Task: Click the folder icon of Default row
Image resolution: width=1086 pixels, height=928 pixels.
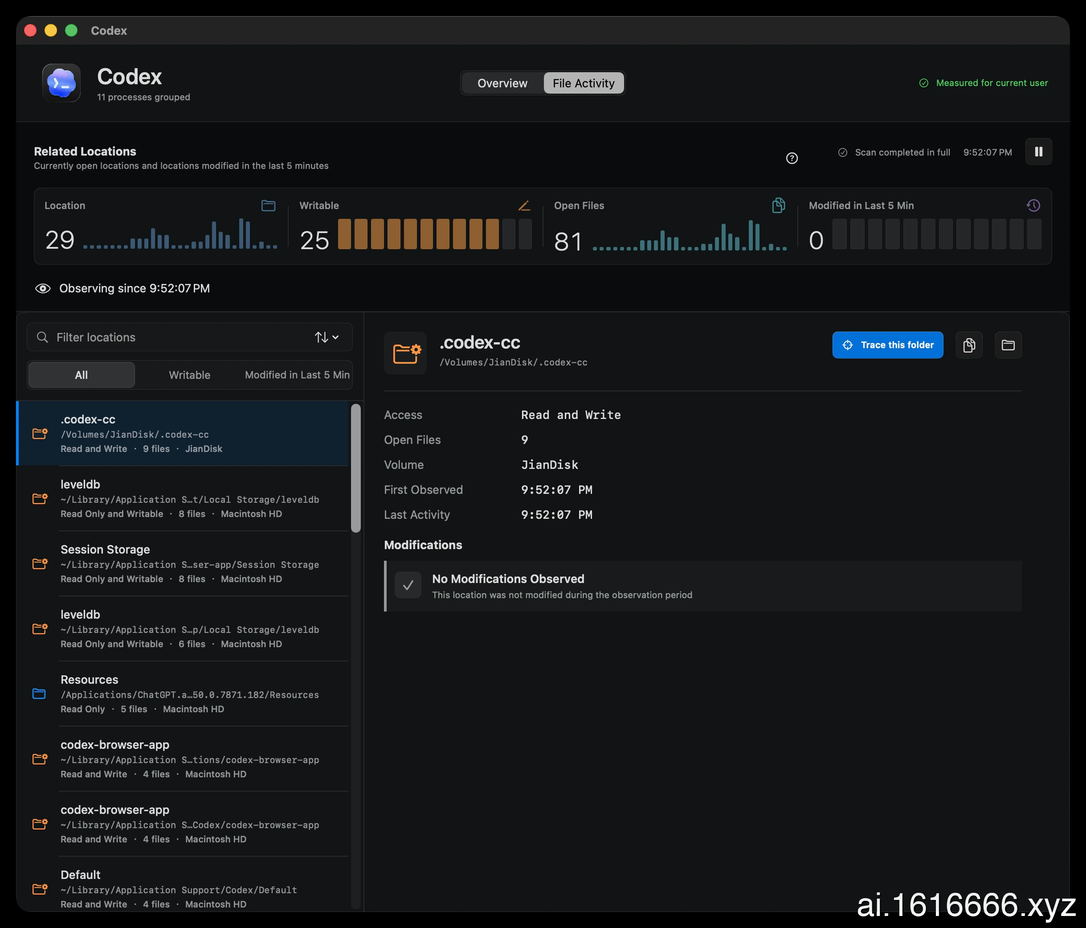Action: (x=40, y=889)
